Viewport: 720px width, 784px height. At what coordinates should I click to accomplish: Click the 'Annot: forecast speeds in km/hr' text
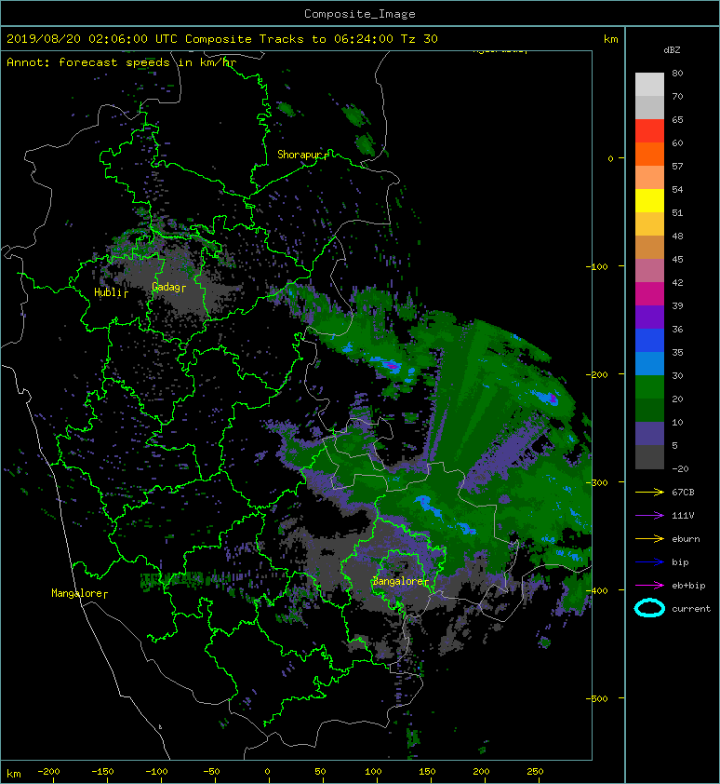(x=121, y=62)
